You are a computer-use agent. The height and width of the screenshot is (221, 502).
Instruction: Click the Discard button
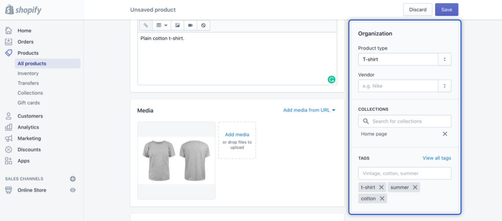418,10
